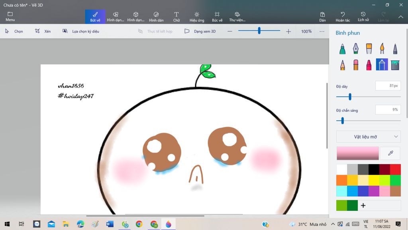
Task: Pick the black palette color
Action: tap(374, 169)
